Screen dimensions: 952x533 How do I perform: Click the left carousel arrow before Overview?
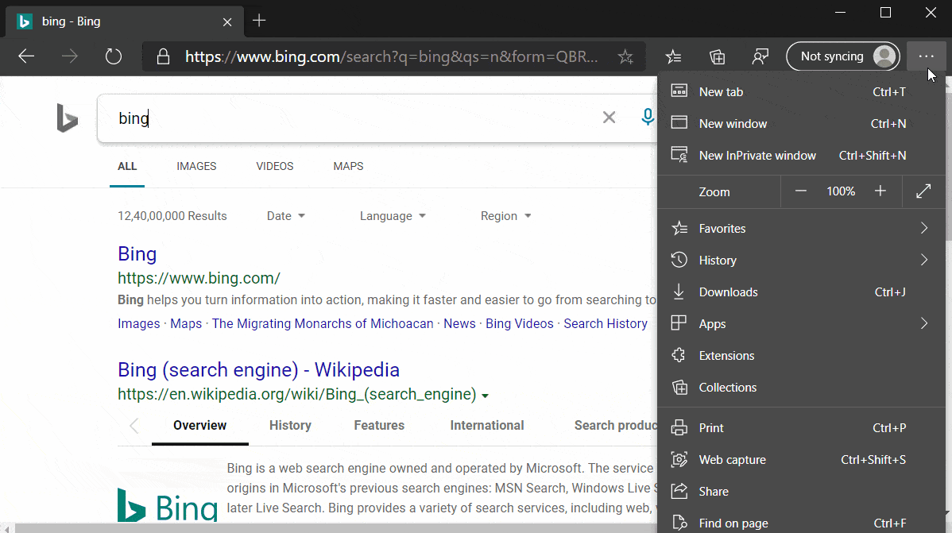134,426
